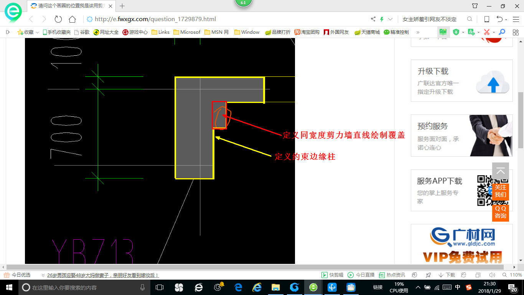Click the undo closed-tab icon
Screen dimensions: 524x295
coord(499,19)
